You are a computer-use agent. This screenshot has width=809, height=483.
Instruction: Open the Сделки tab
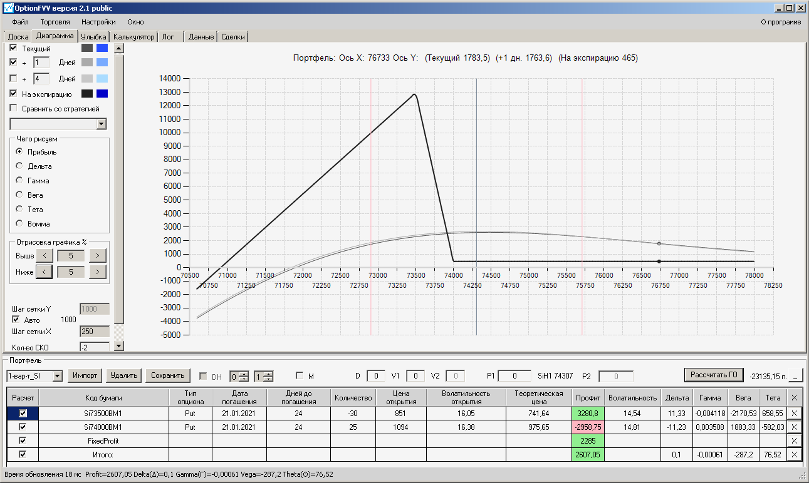point(233,37)
